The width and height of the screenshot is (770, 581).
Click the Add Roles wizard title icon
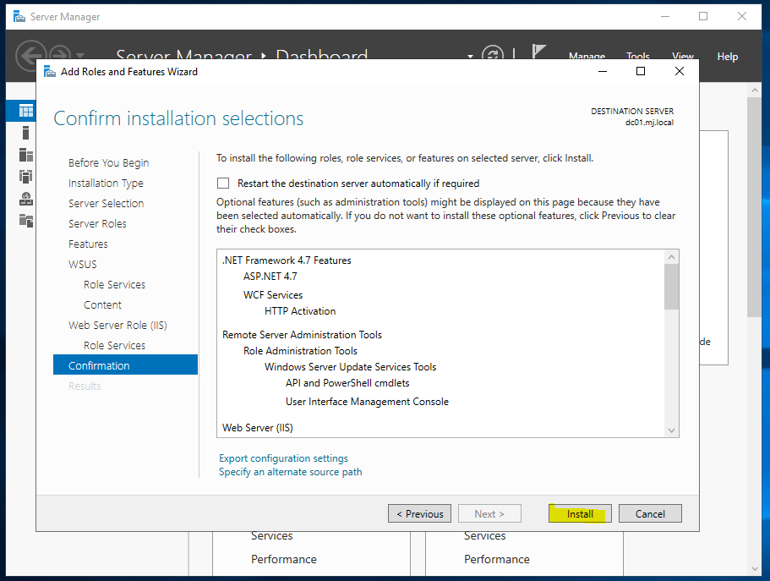click(50, 72)
